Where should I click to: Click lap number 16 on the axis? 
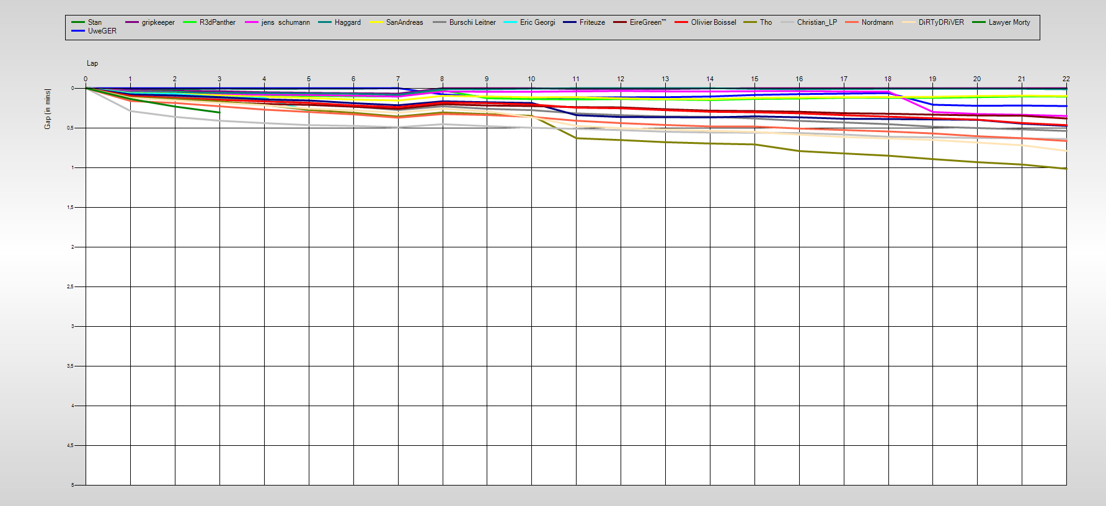click(799, 79)
